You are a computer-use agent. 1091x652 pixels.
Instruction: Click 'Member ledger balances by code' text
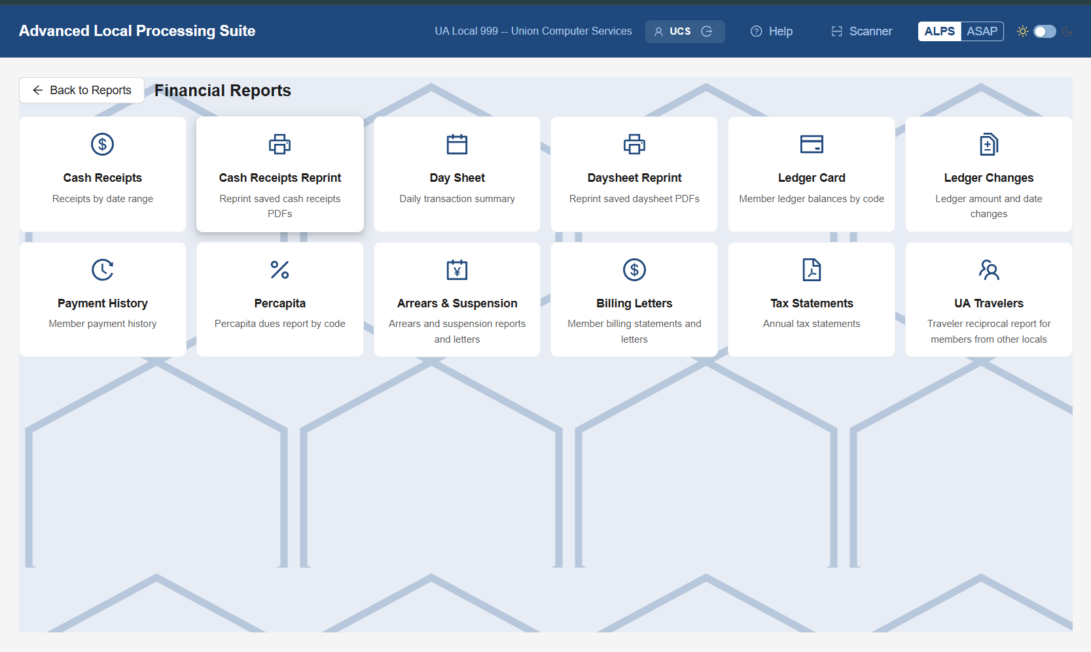[812, 199]
